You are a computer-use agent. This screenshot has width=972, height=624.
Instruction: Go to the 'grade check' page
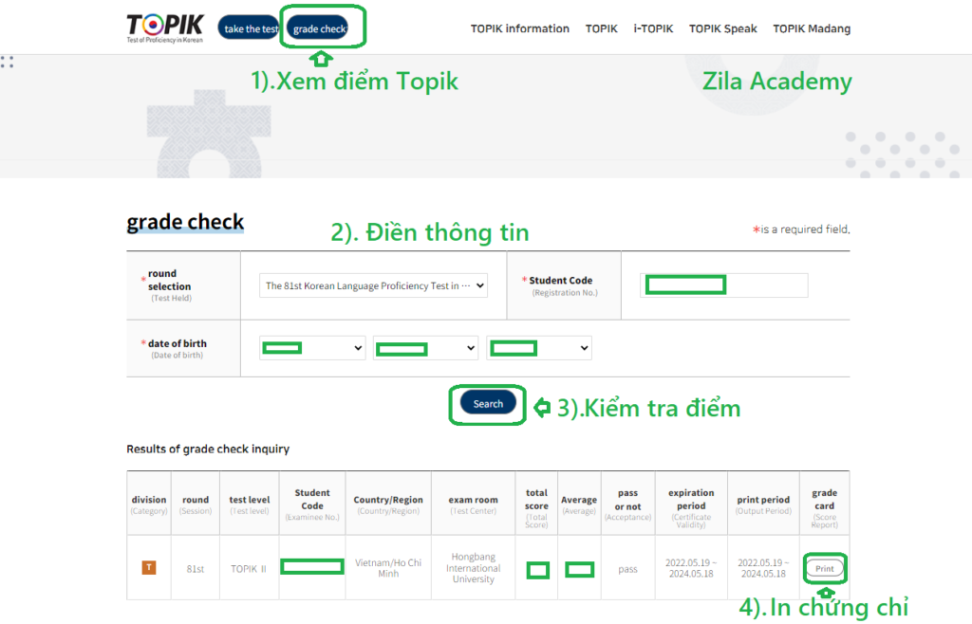[319, 28]
